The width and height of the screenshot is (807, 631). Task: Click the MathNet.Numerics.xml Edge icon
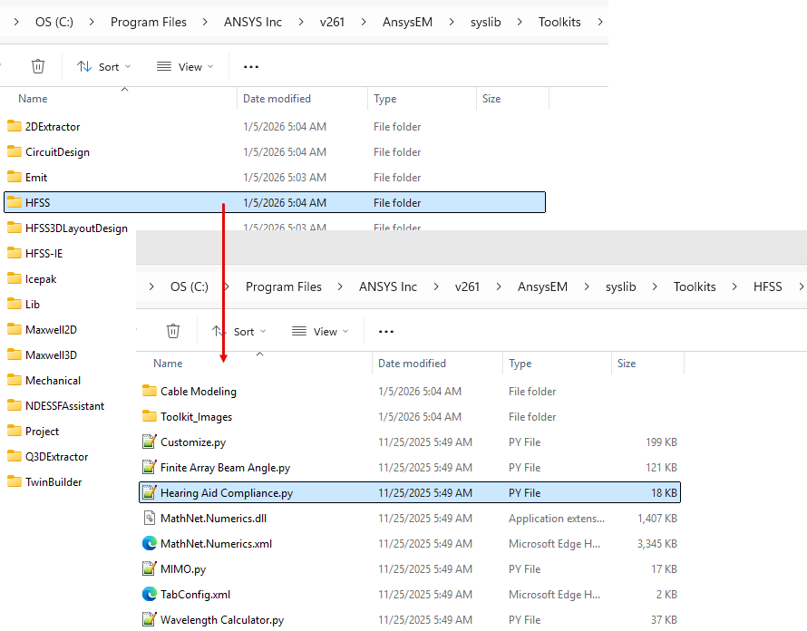point(150,543)
